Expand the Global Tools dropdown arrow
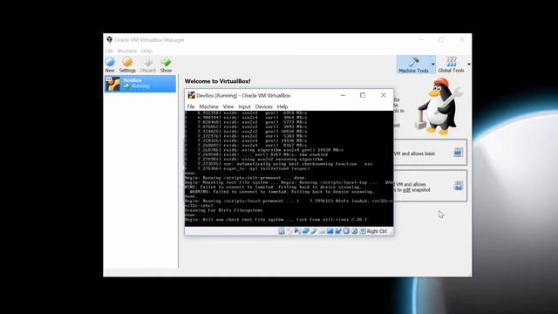Image resolution: width=558 pixels, height=314 pixels. point(469,65)
